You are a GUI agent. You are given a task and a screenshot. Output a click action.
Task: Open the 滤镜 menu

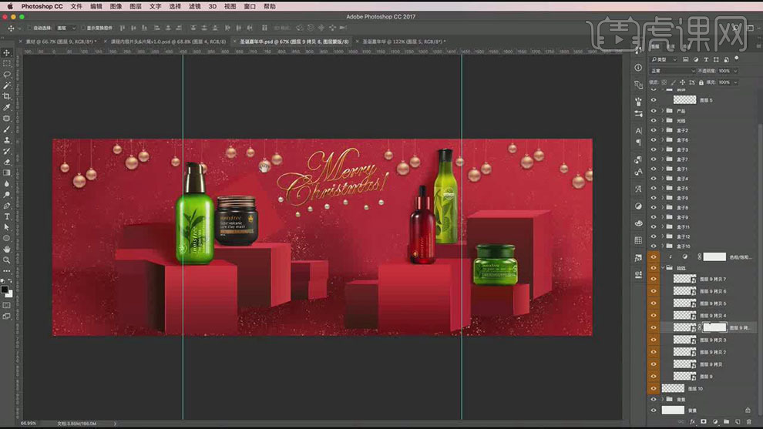(x=195, y=6)
